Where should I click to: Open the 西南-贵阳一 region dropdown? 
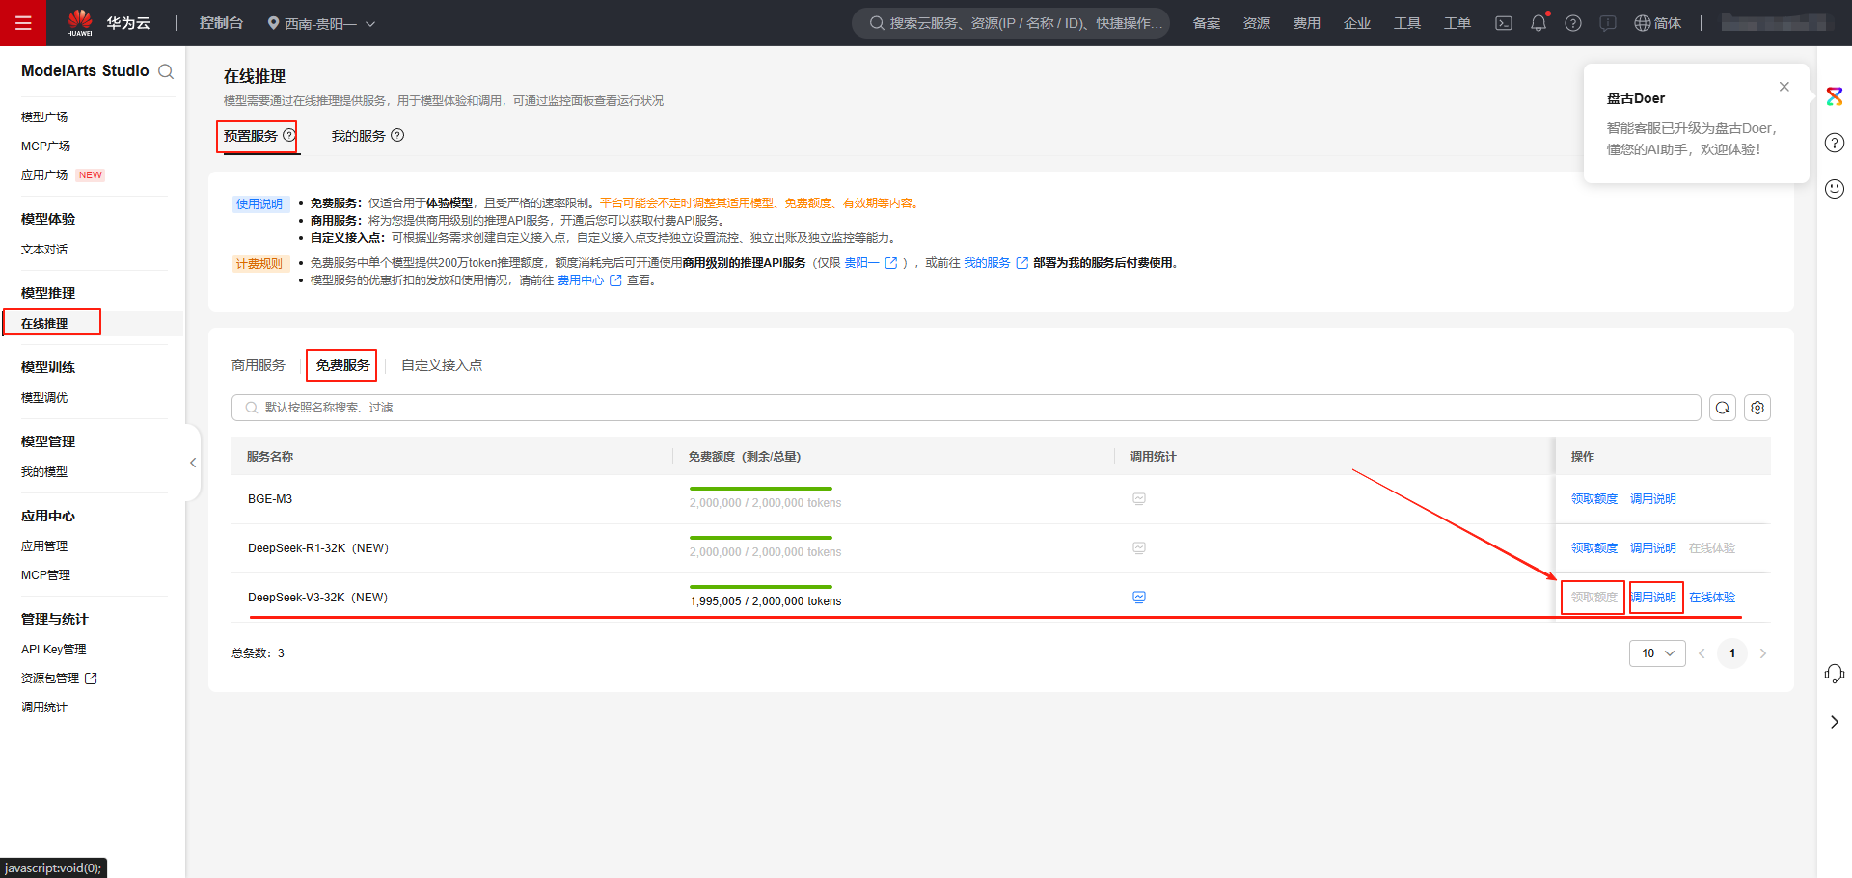tap(321, 23)
